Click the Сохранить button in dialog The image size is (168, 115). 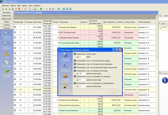[x=113, y=93]
